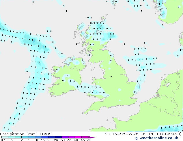The image size is (183, 141).
Task: Click the 0.1–0.5 mm palest legend swatch
Action: [x=5, y=137]
